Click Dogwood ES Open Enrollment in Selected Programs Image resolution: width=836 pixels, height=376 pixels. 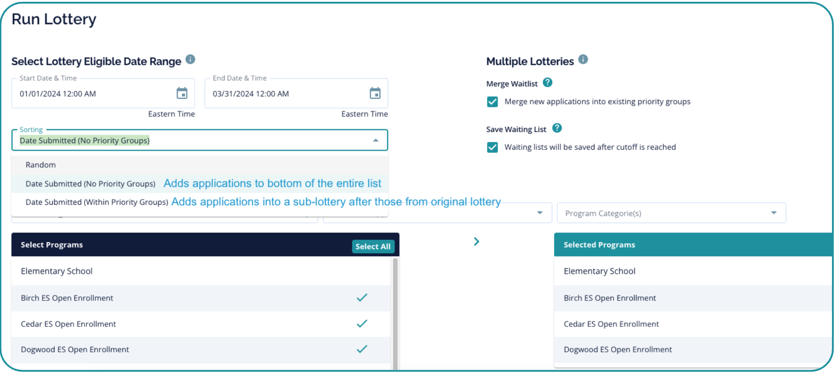pos(618,350)
